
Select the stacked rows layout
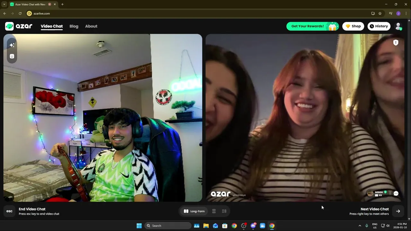pos(214,211)
